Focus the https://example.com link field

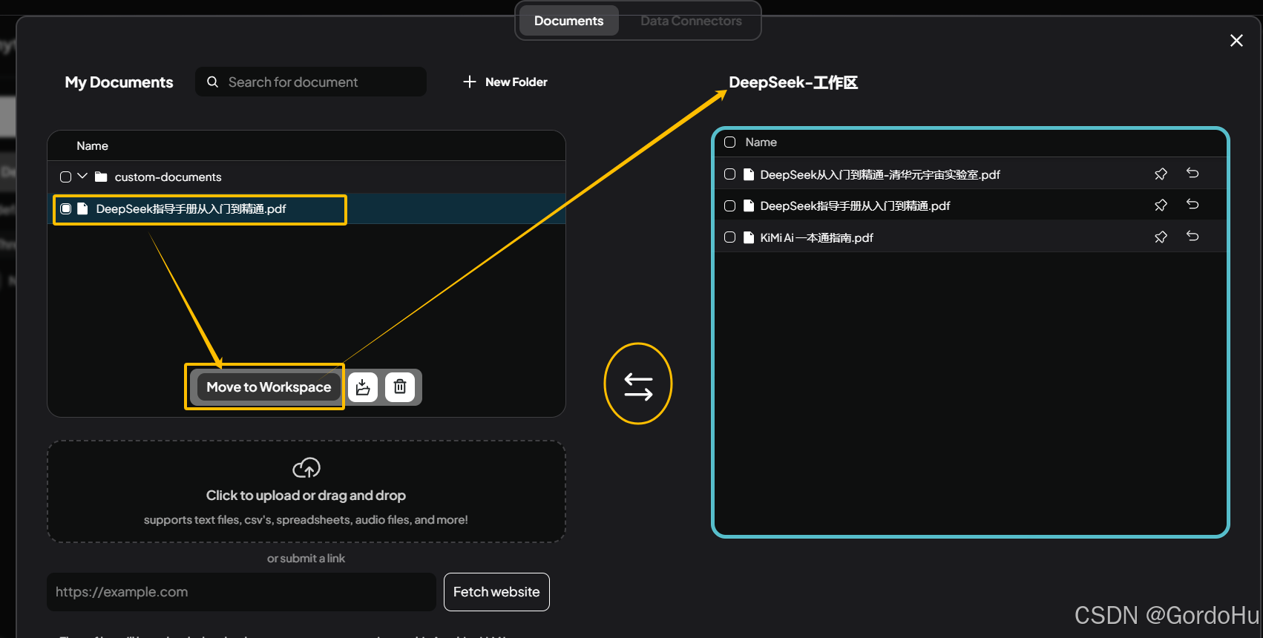tap(241, 592)
